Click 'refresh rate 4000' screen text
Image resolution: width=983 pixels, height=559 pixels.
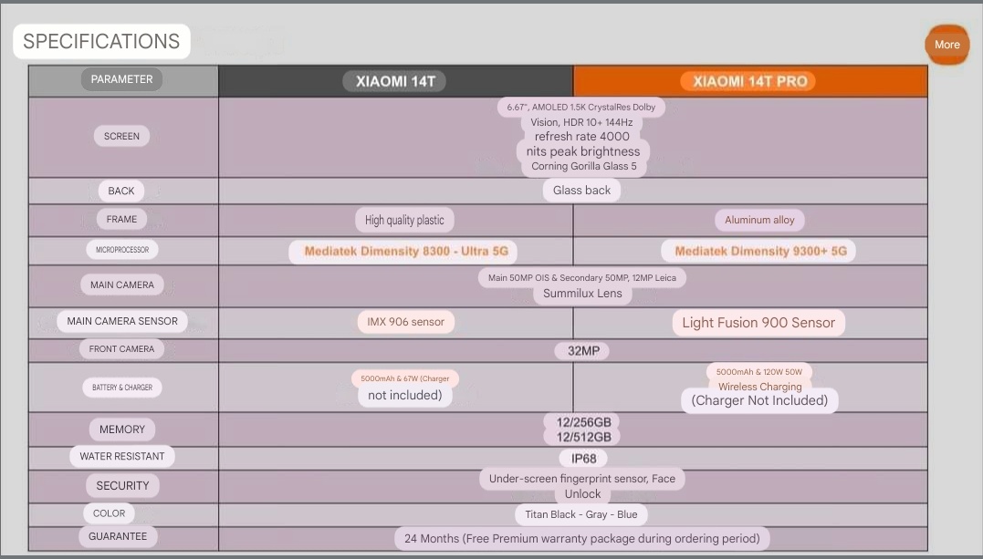(581, 136)
